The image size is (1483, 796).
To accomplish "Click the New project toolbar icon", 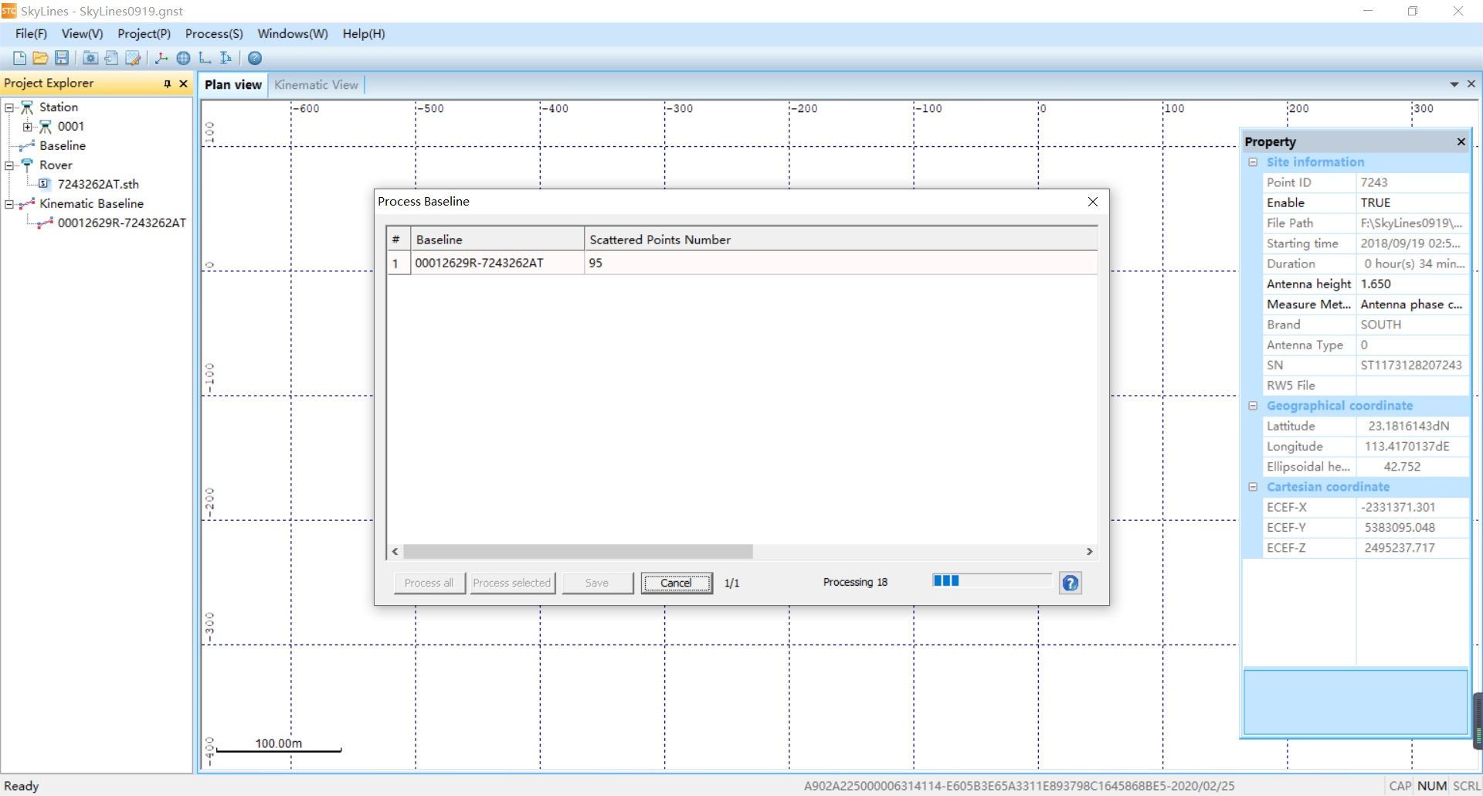I will click(x=19, y=58).
